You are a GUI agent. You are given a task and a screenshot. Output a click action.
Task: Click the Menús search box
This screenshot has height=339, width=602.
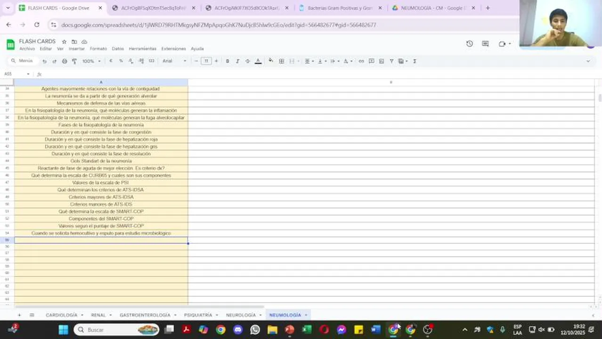[23, 61]
